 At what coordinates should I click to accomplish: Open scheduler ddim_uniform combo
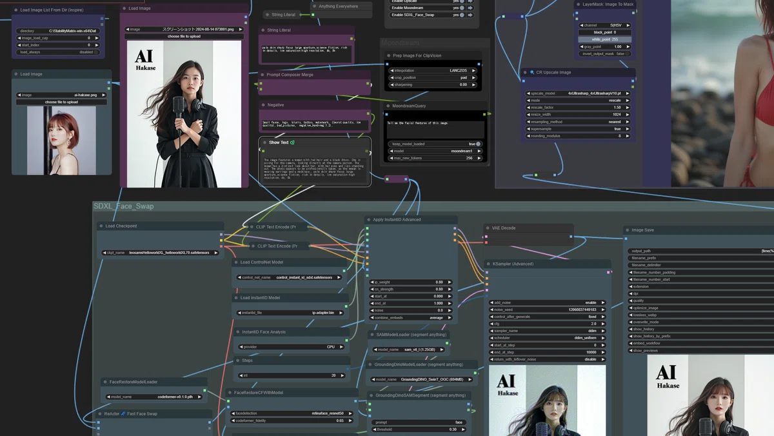[x=547, y=337]
